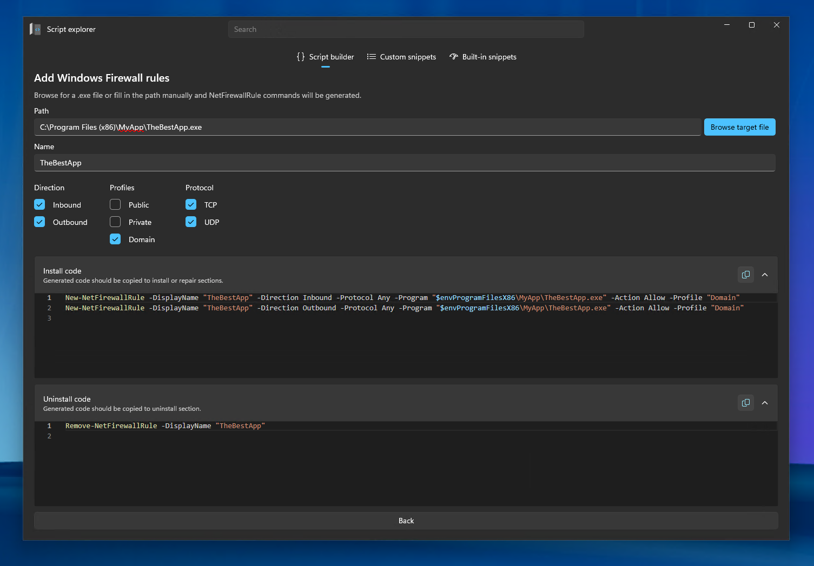Click line 1 of Install code editor

pos(402,298)
